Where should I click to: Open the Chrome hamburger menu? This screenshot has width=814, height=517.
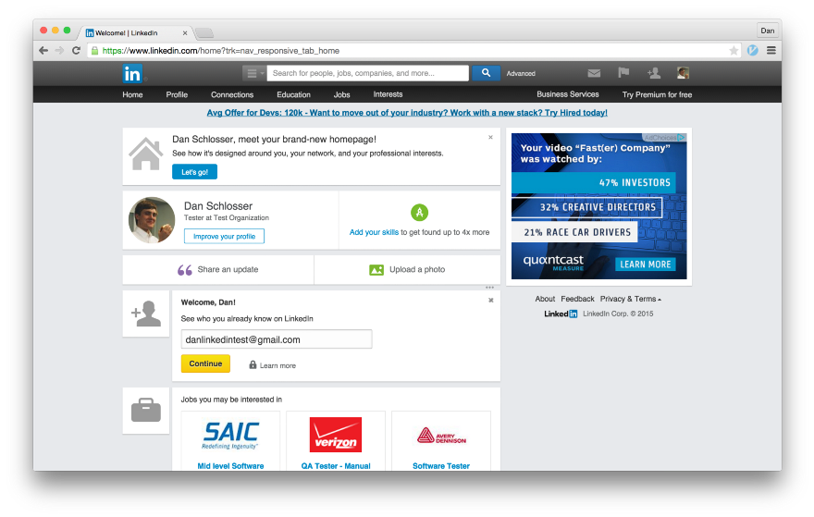(x=771, y=50)
